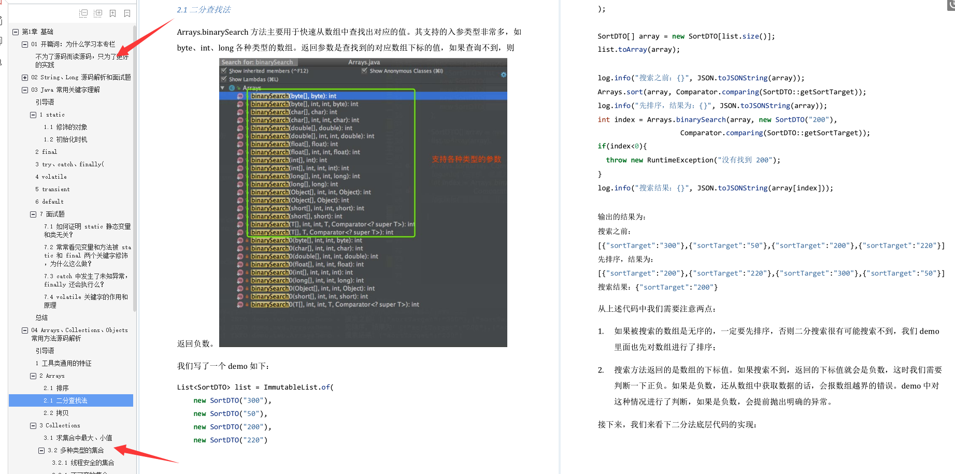This screenshot has width=955, height=474.
Task: Jump to 2.1 排序
Action: tap(56, 388)
